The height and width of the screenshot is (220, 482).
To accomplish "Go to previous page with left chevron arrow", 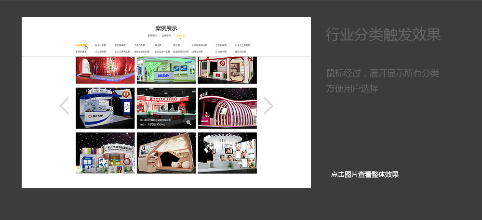I will pos(64,106).
